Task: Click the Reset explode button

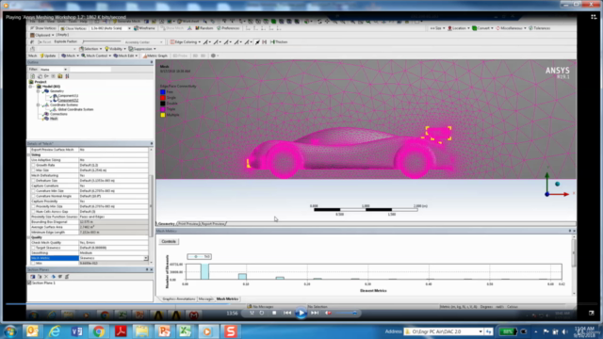Action: click(x=44, y=41)
